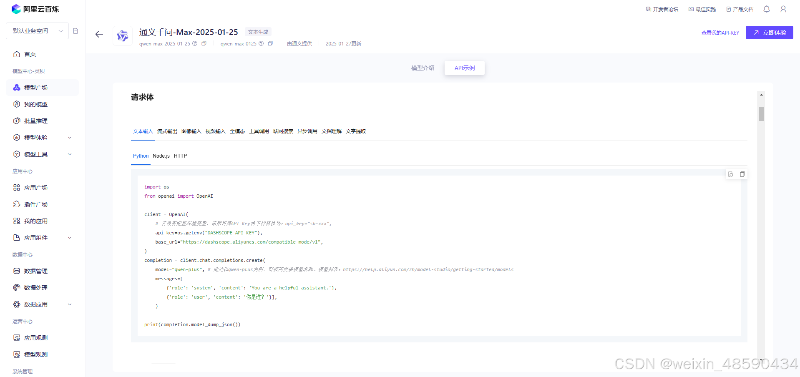This screenshot has height=377, width=800.
Task: Click the 应用组件 sidebar icon
Action: (x=17, y=238)
